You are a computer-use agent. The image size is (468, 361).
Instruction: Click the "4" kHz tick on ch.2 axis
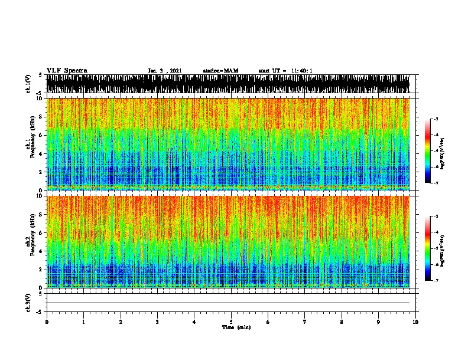click(41, 251)
